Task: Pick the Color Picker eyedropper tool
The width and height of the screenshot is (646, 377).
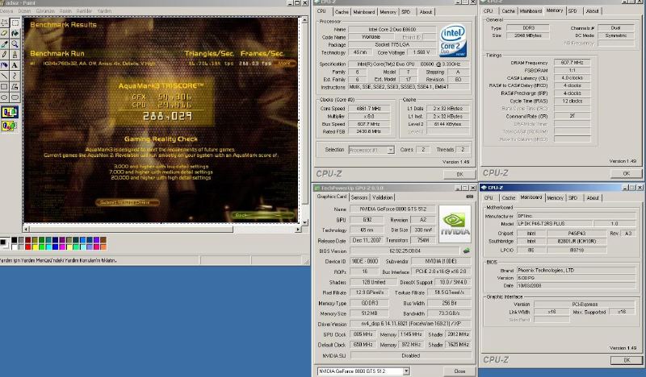Action: (5, 43)
